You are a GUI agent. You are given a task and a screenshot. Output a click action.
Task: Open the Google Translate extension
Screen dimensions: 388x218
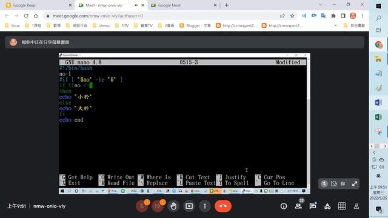(x=323, y=16)
